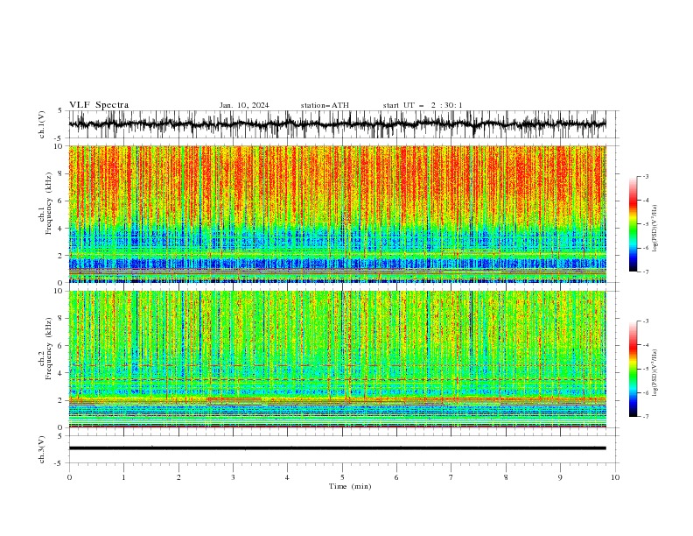Screen dimensions: 693x536
Task: Click the ch.1 "Frequency (kHz)" axis label
Action: click(x=51, y=201)
